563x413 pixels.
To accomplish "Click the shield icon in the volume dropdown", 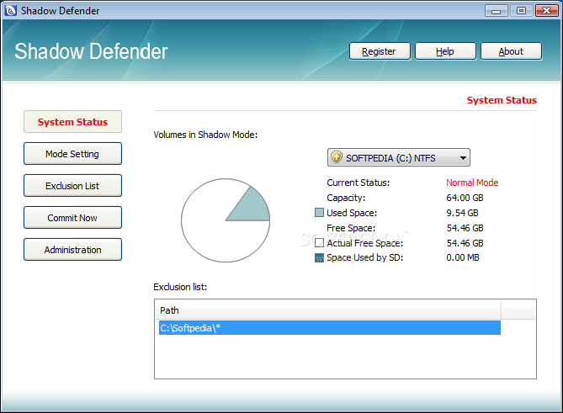I will click(337, 157).
